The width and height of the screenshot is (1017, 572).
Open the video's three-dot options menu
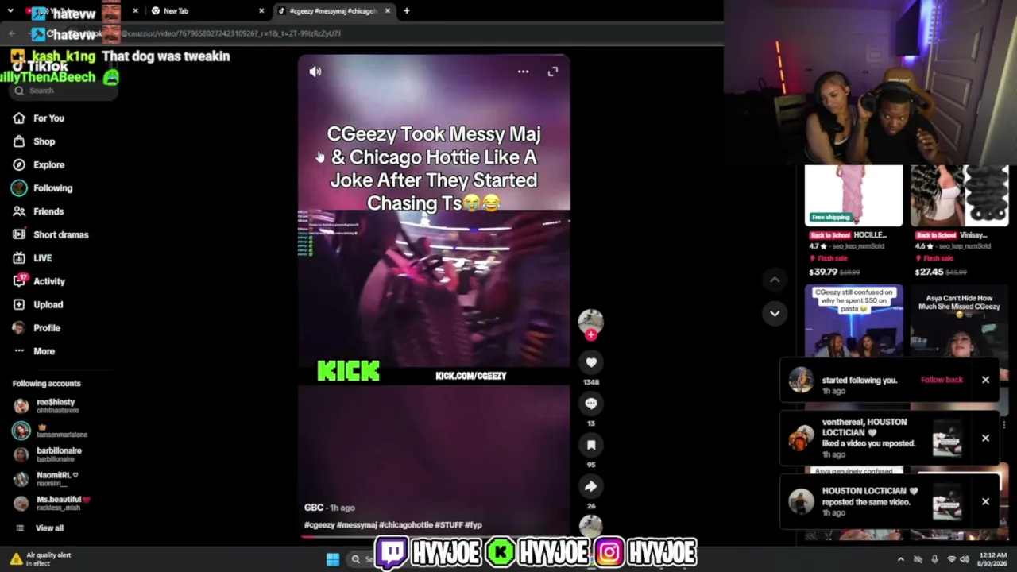pyautogui.click(x=523, y=71)
